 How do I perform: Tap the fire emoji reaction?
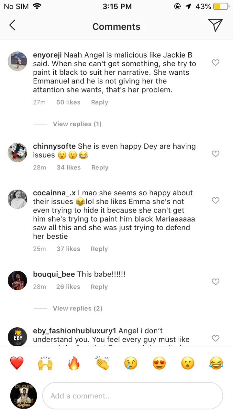74,363
